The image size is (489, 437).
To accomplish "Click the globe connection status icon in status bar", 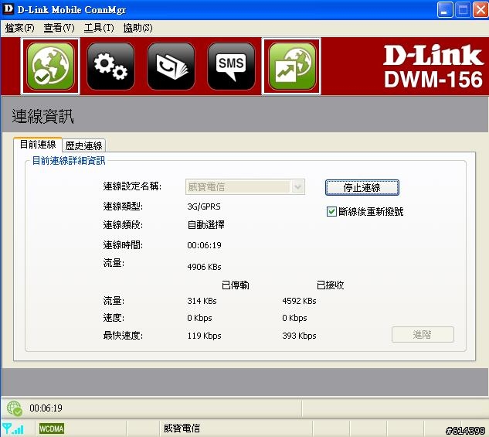I will click(x=15, y=408).
